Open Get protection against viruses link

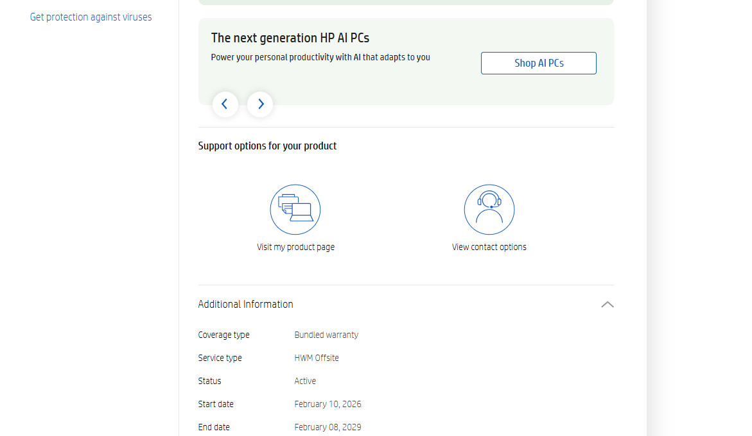(91, 17)
